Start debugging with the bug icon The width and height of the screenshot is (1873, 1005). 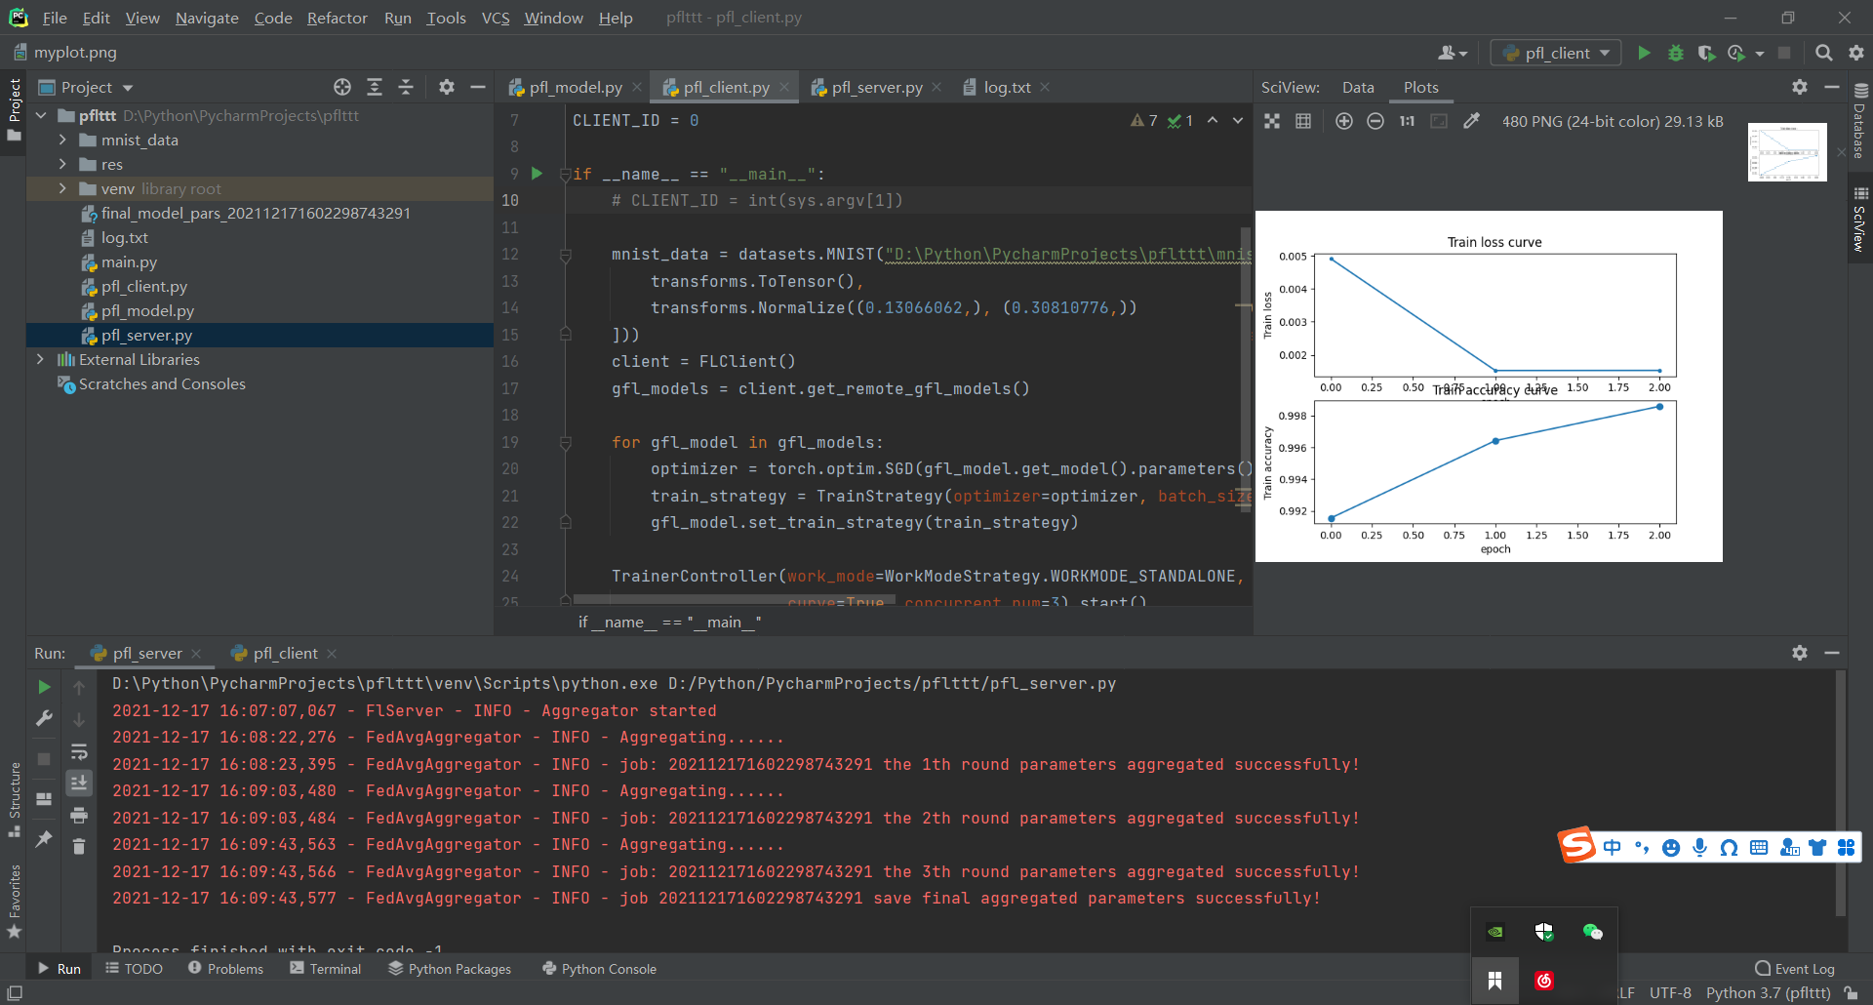[1676, 53]
